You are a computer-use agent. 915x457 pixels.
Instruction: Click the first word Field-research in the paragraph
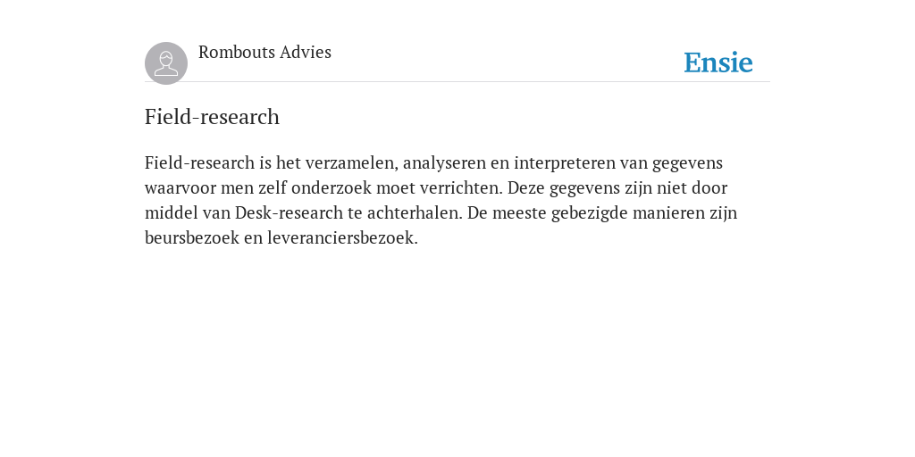[x=199, y=162]
